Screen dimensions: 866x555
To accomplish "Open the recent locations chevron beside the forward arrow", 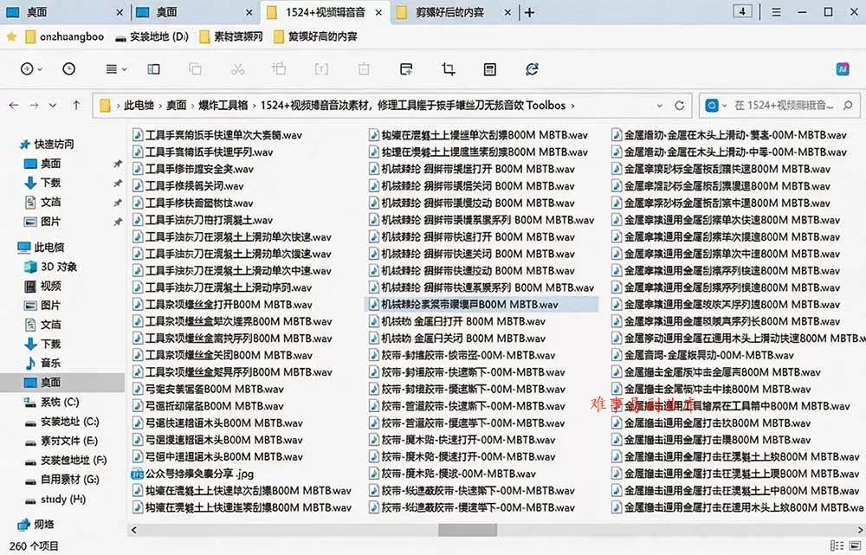I will coord(53,105).
